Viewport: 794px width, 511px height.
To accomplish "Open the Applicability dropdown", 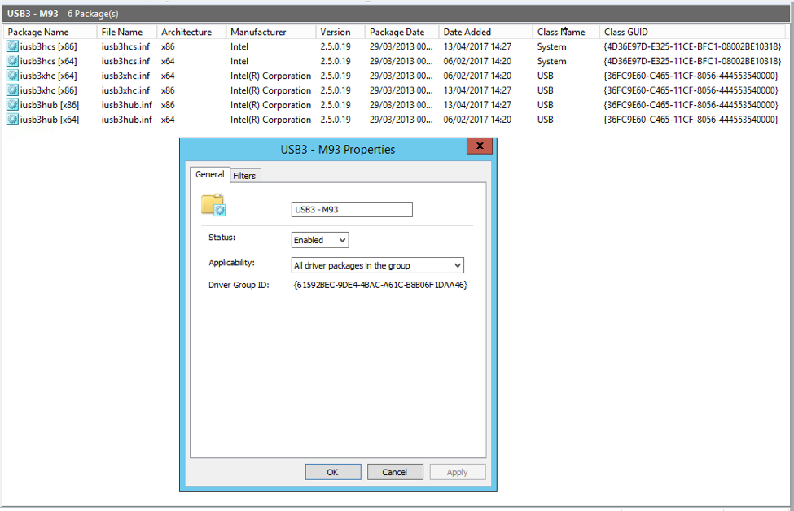I will pos(378,265).
